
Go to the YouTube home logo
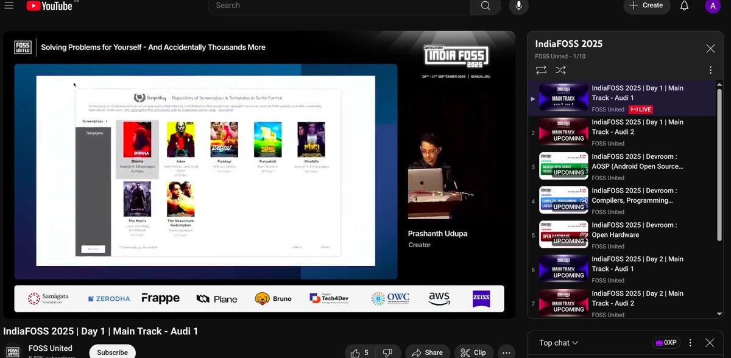pos(48,6)
